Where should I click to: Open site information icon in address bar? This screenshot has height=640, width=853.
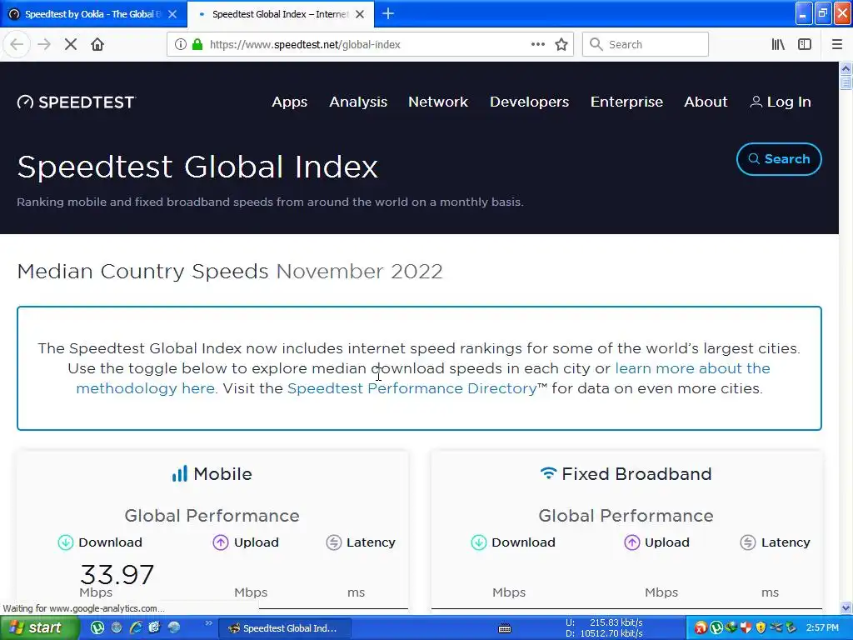[x=180, y=44]
